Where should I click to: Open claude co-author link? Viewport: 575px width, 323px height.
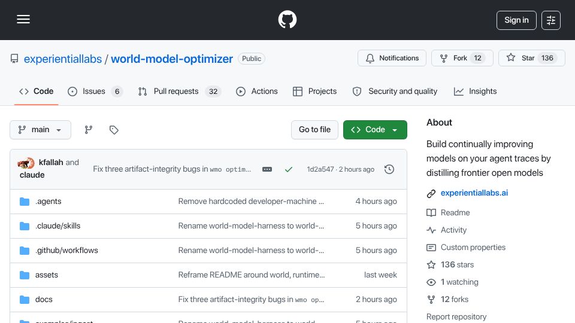(x=32, y=175)
